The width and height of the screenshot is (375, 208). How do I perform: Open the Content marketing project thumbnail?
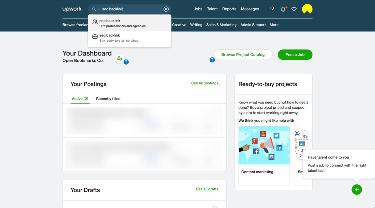[264, 145]
